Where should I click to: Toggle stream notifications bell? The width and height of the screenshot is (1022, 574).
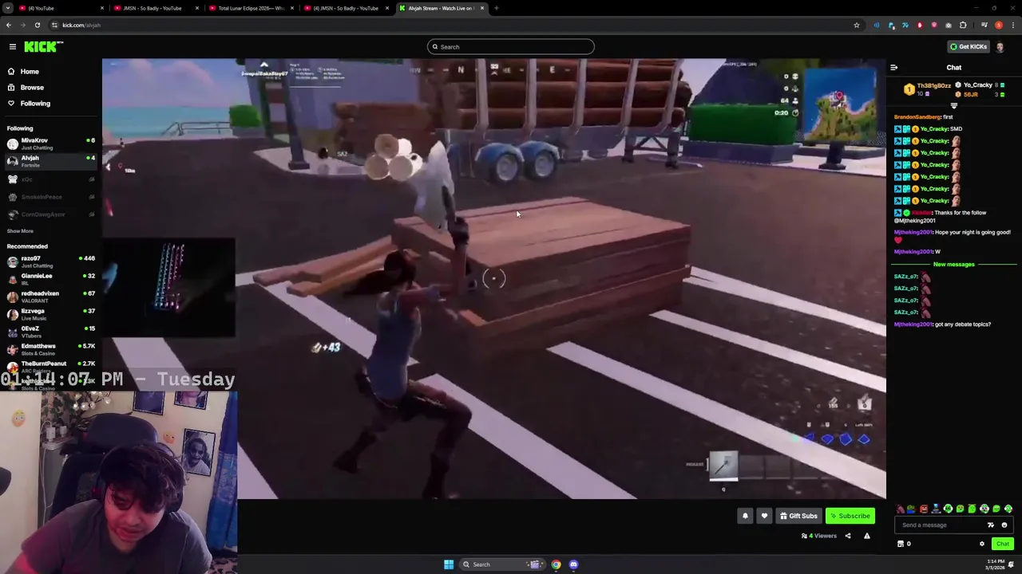(745, 516)
